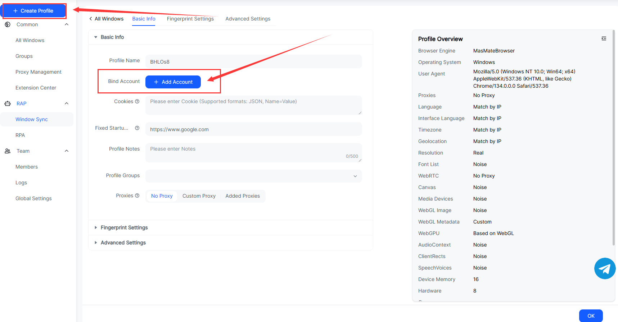Viewport: 618px width, 322px height.
Task: Choose the Added Proxies option
Action: point(243,196)
